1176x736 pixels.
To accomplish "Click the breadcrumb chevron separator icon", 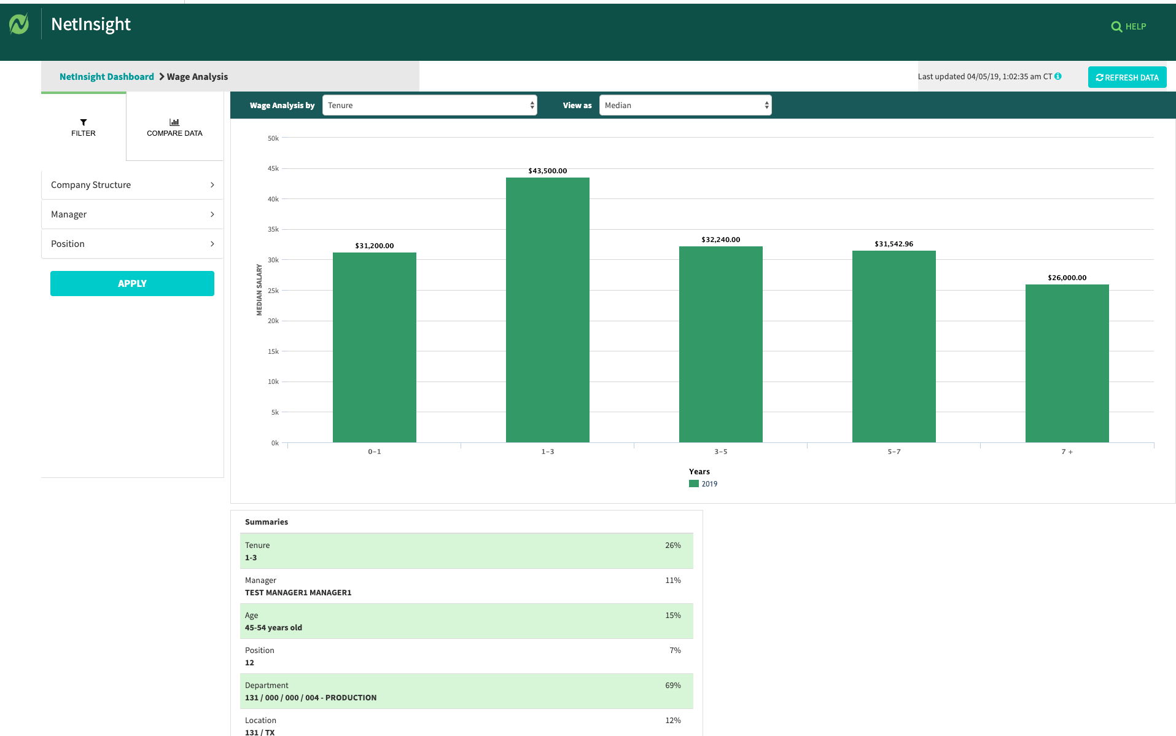I will point(162,77).
